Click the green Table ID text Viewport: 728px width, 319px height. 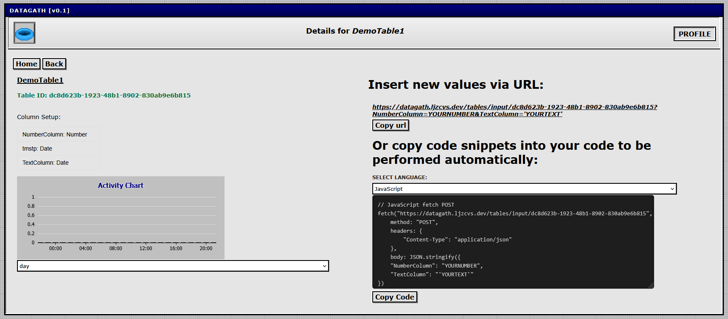click(104, 95)
